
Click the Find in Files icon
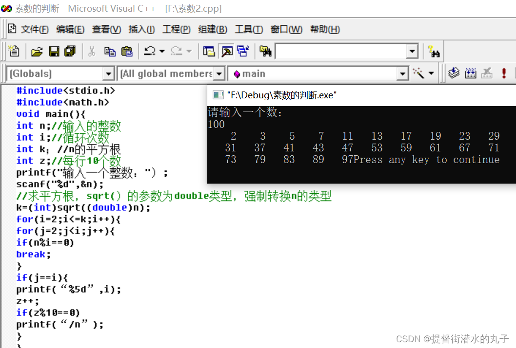pyautogui.click(x=265, y=51)
